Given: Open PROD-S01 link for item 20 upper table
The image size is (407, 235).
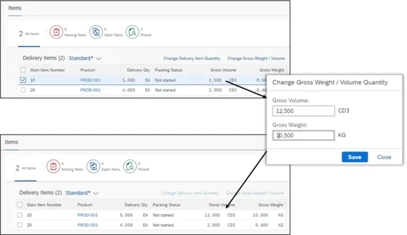Looking at the screenshot, I should (x=90, y=90).
